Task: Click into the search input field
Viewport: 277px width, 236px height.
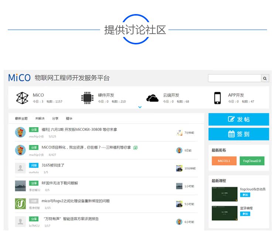Action: (235, 78)
